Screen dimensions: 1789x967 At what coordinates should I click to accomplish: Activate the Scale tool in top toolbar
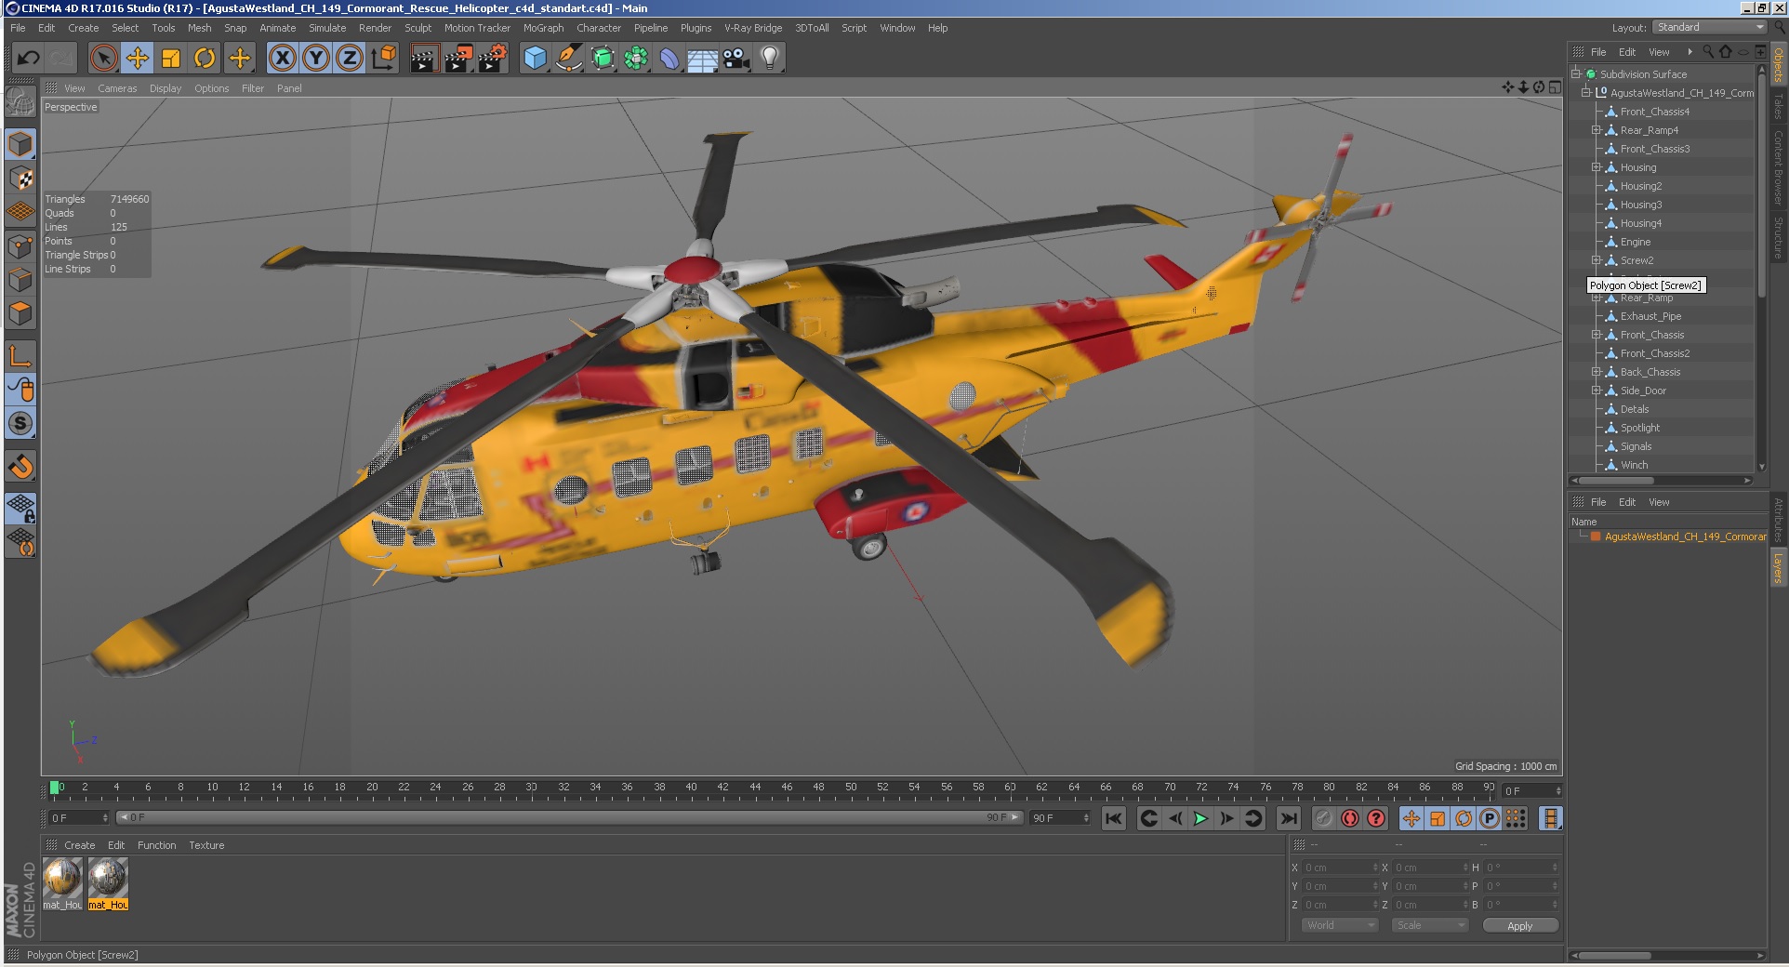click(x=171, y=59)
